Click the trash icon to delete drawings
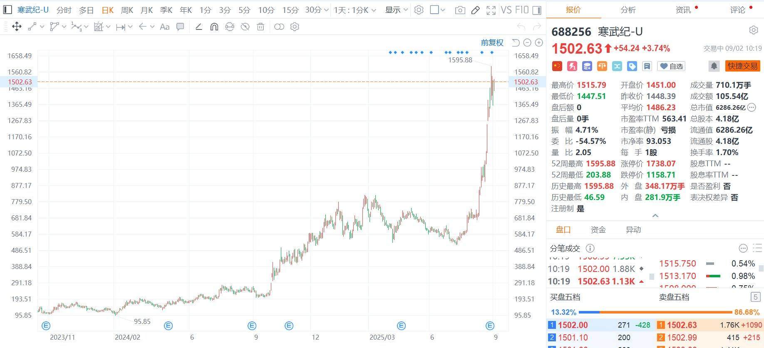The height and width of the screenshot is (348, 764). 260,27
